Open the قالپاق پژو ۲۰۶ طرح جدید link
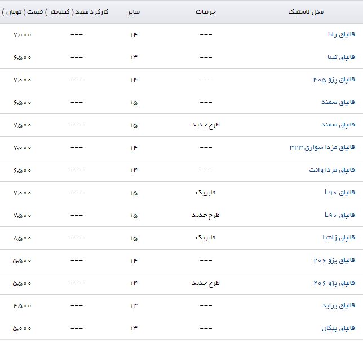Viewport: 363px width, 341px height. [334, 283]
